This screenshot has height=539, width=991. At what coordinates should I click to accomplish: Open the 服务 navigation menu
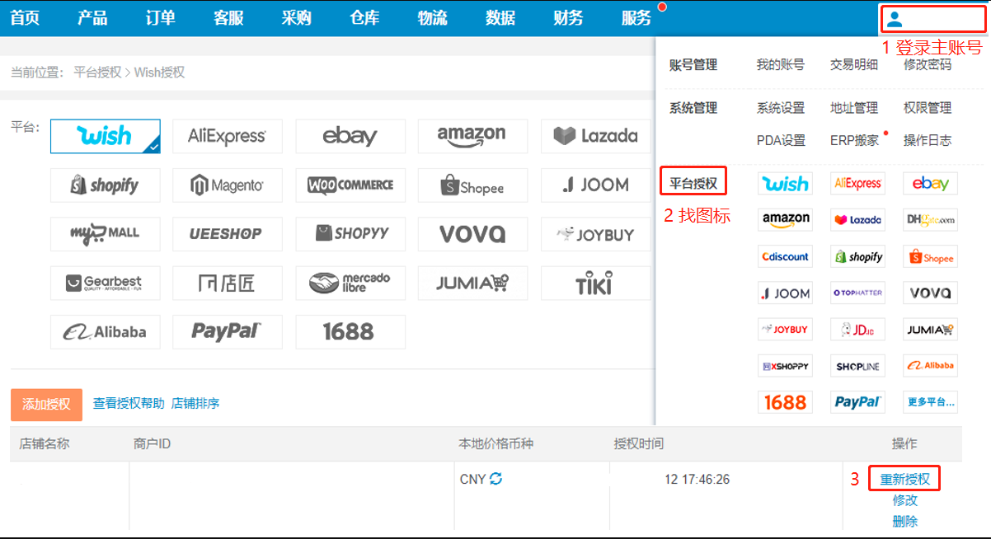point(636,18)
